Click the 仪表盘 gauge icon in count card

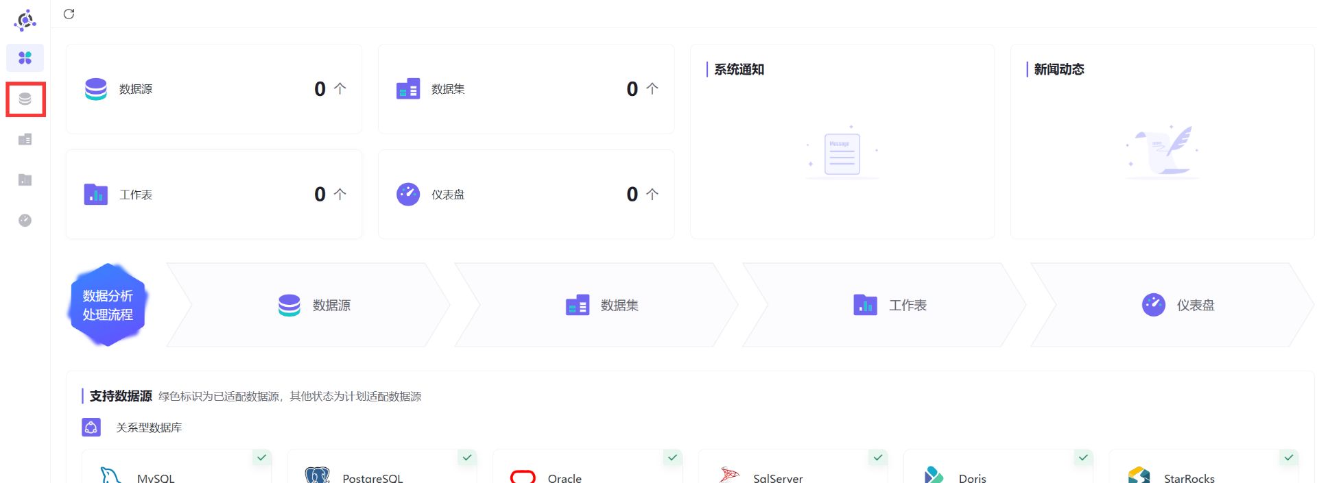(x=408, y=195)
